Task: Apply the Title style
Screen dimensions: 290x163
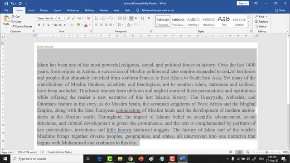Action: pyautogui.click(x=224, y=21)
